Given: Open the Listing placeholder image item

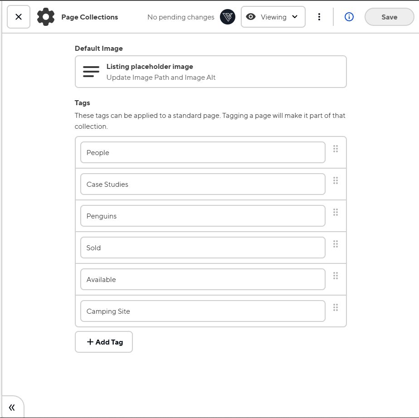Looking at the screenshot, I should [210, 72].
